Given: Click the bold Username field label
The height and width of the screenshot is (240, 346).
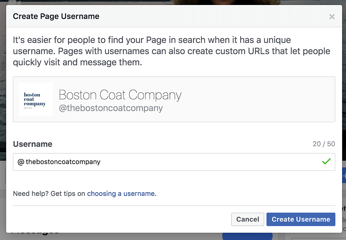Looking at the screenshot, I should click(x=33, y=144).
